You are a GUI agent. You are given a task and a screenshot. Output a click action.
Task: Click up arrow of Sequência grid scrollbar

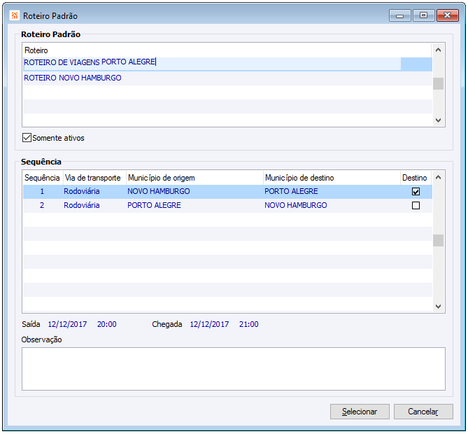coord(438,177)
